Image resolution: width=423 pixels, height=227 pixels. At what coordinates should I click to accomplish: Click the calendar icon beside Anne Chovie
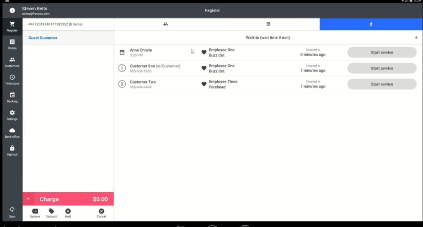coord(122,52)
